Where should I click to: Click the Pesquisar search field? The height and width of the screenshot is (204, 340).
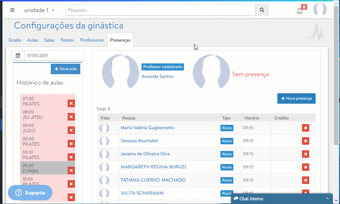(x=160, y=10)
